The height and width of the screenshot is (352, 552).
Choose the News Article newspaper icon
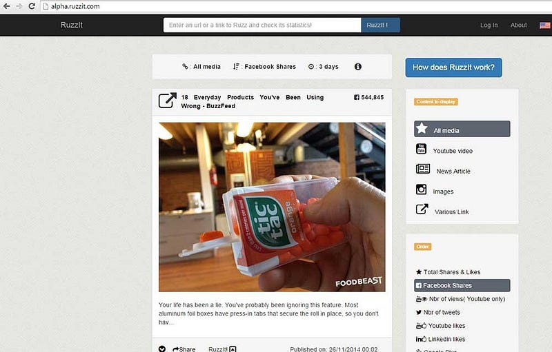423,169
